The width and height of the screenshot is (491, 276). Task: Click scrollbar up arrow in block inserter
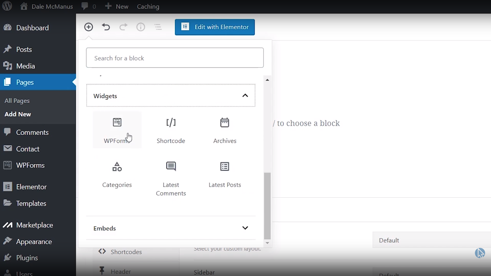(267, 80)
